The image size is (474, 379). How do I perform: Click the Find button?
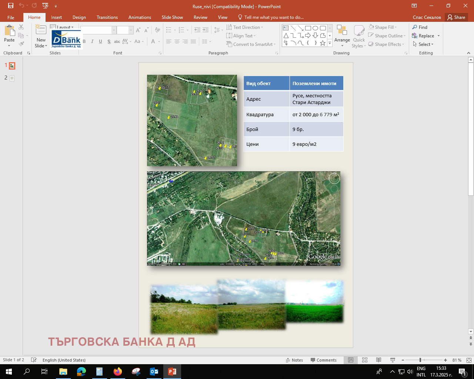420,27
